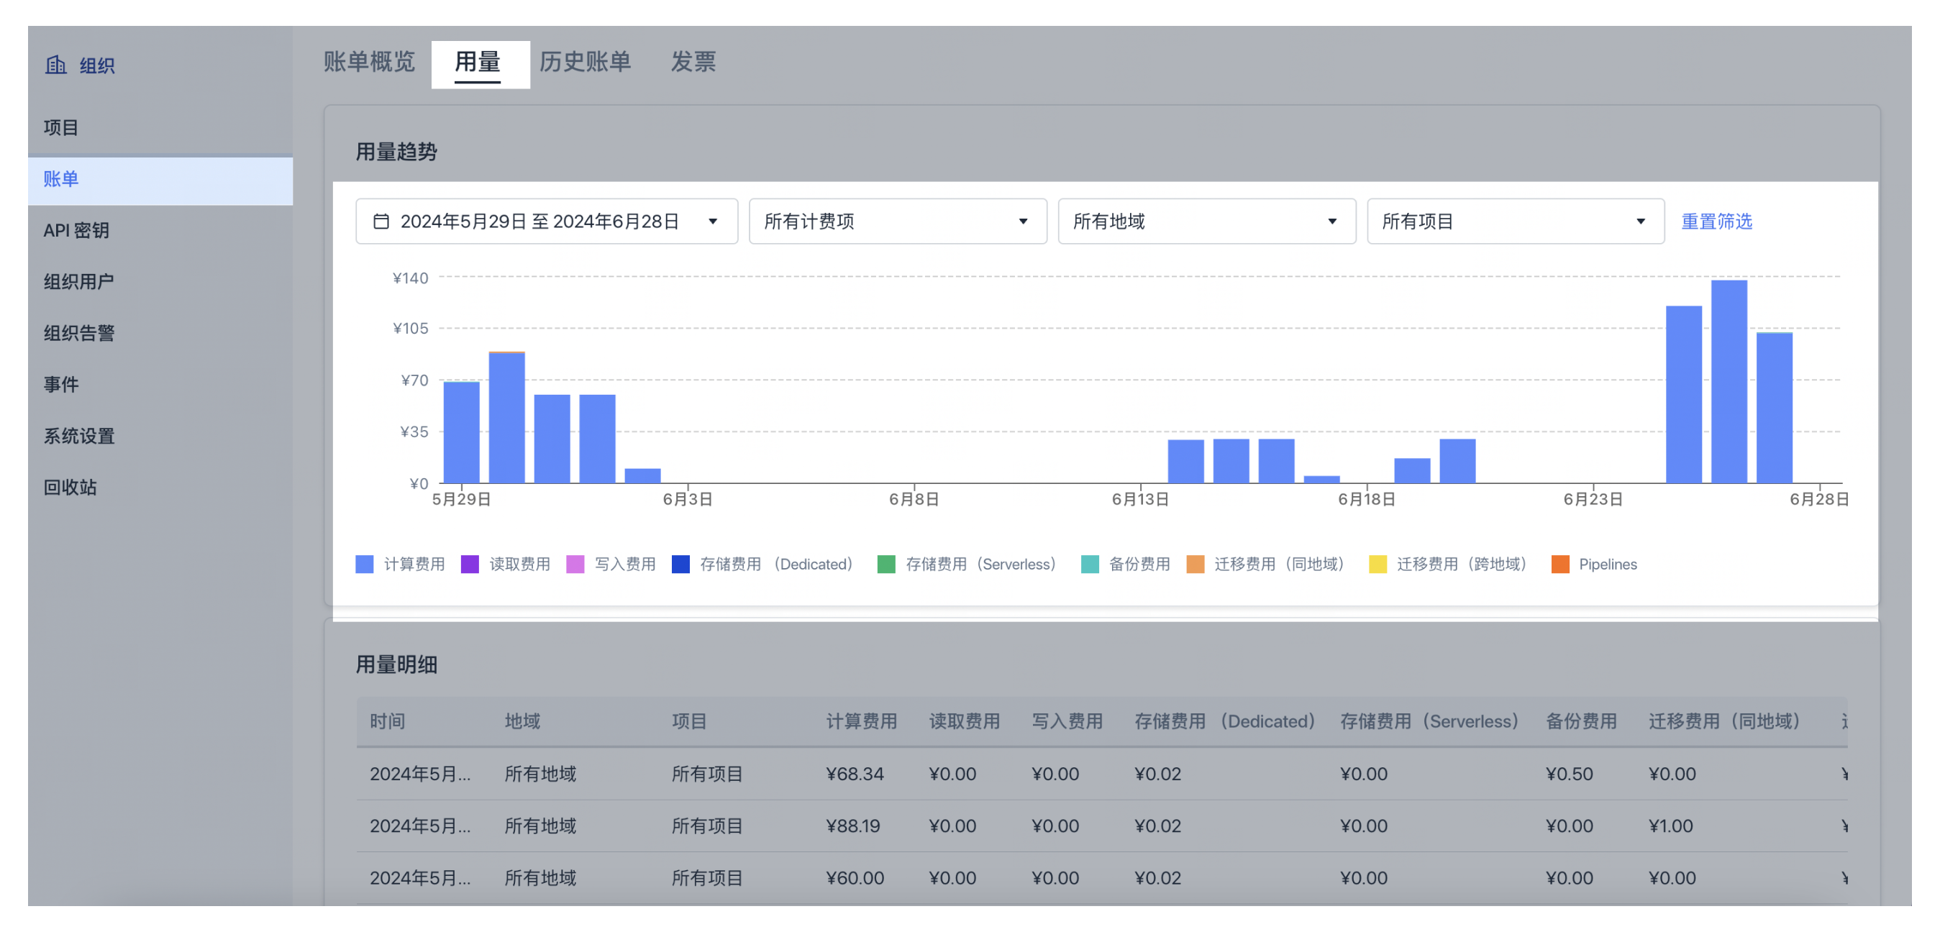
Task: Expand the 所有计费项 dropdown
Action: point(897,221)
